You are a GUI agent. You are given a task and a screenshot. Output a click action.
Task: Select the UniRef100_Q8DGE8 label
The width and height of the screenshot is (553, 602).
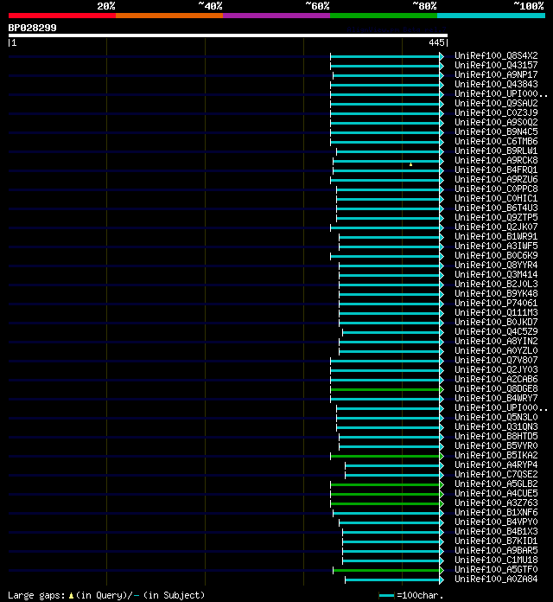pyautogui.click(x=496, y=388)
